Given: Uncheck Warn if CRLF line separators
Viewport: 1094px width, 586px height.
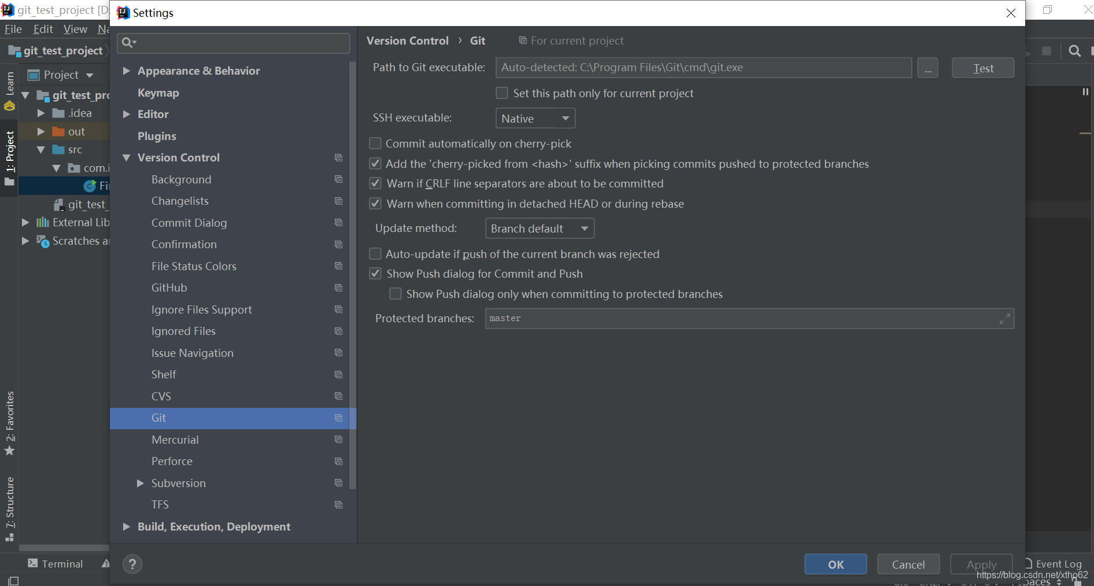Looking at the screenshot, I should tap(375, 183).
